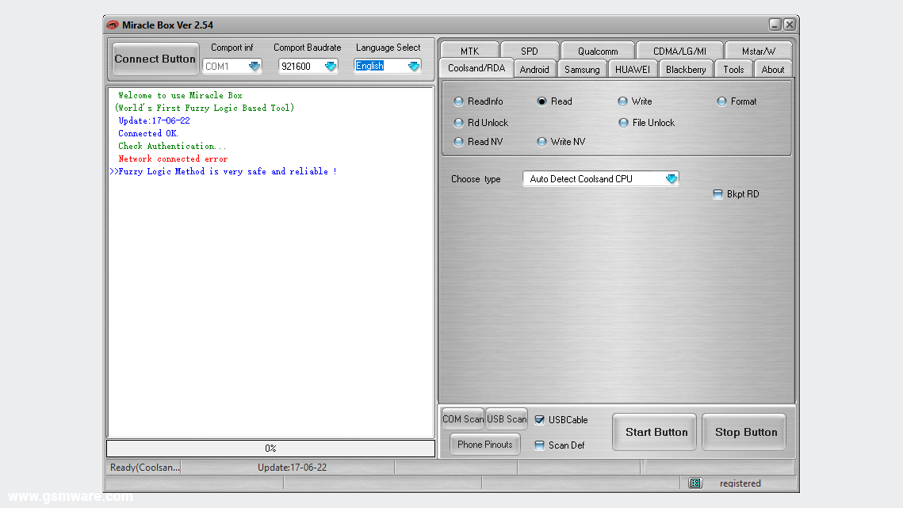Open the Comport inf dropdown arrow

pyautogui.click(x=254, y=67)
